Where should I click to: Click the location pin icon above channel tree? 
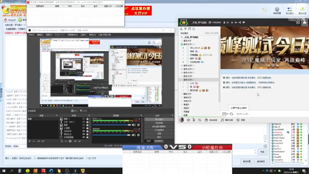[185, 29]
